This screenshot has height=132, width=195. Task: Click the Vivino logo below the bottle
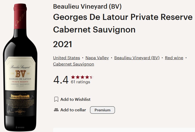[20, 128]
